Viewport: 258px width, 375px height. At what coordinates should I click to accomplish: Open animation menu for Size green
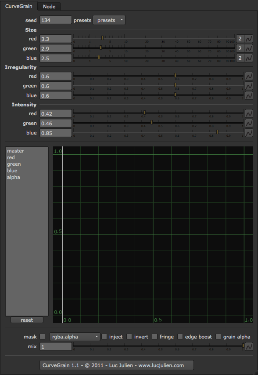click(x=249, y=48)
